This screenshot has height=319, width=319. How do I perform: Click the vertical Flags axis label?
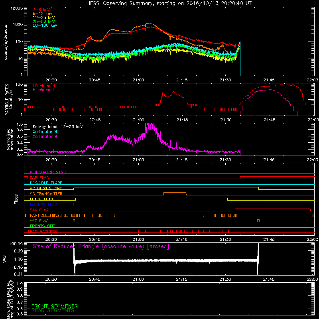click(16, 199)
